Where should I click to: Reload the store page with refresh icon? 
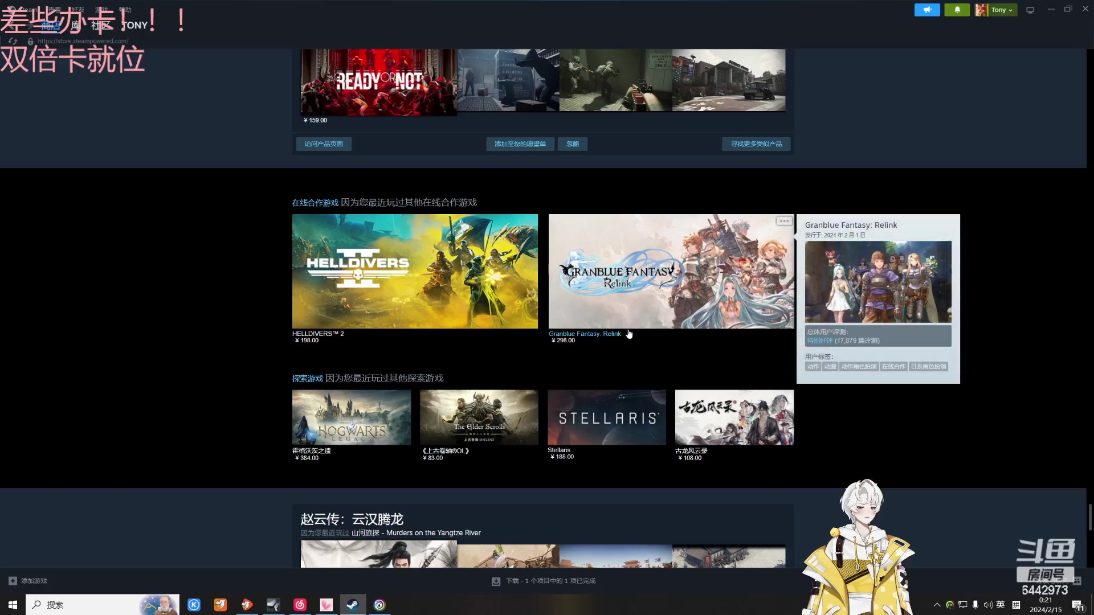(13, 41)
